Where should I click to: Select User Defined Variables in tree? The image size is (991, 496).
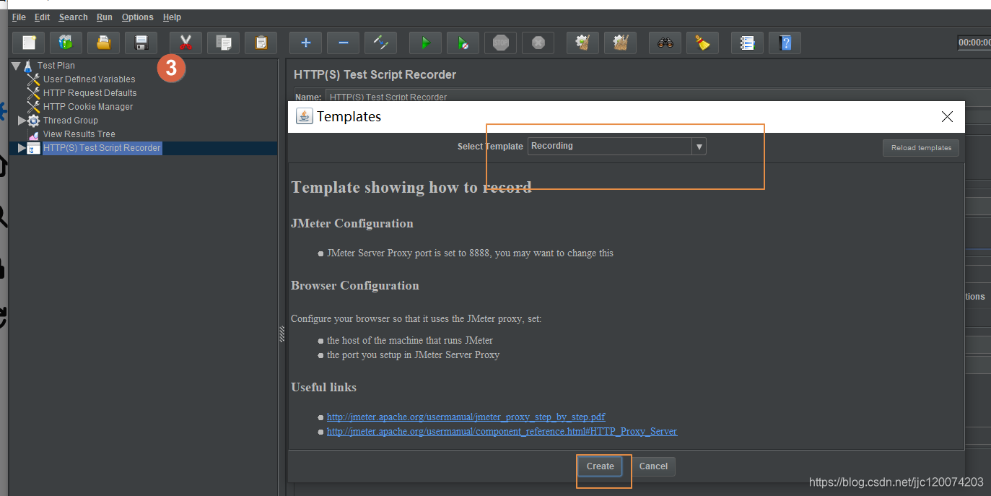coord(89,79)
